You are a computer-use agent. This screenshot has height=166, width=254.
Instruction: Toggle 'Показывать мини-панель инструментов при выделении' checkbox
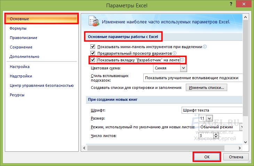[93, 47]
